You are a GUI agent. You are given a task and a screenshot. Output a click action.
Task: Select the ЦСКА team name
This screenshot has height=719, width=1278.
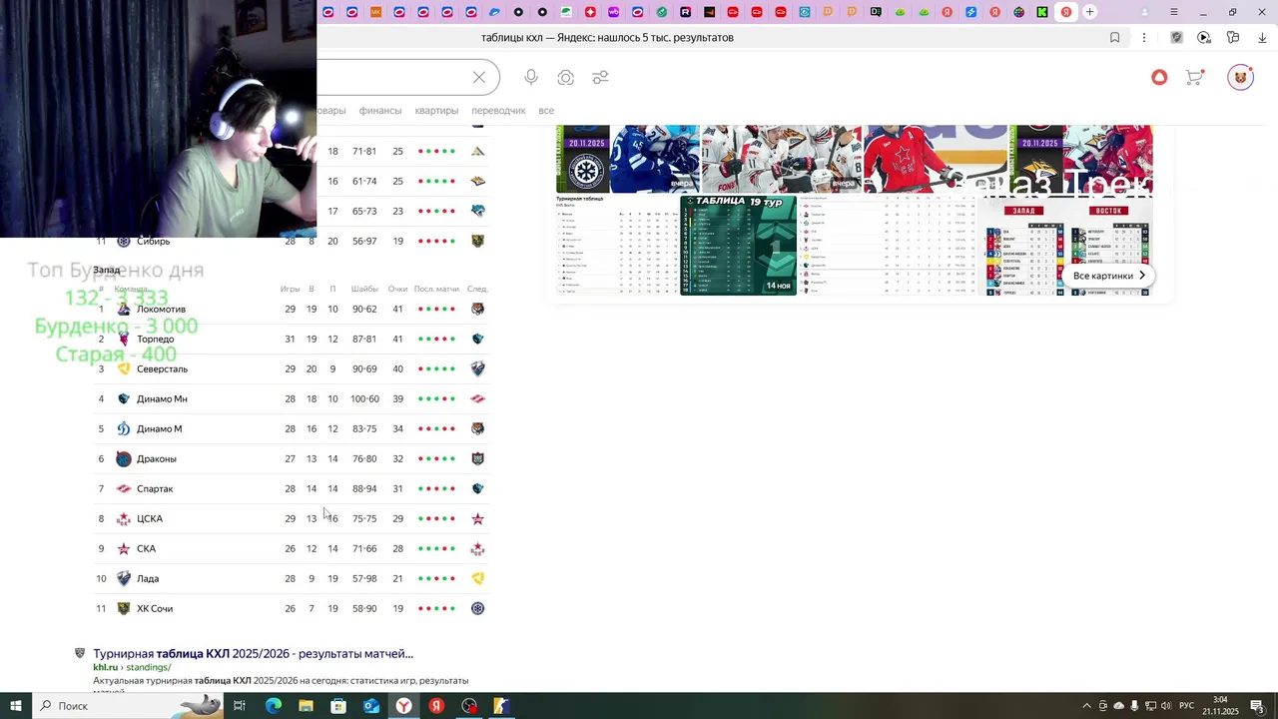pos(150,519)
